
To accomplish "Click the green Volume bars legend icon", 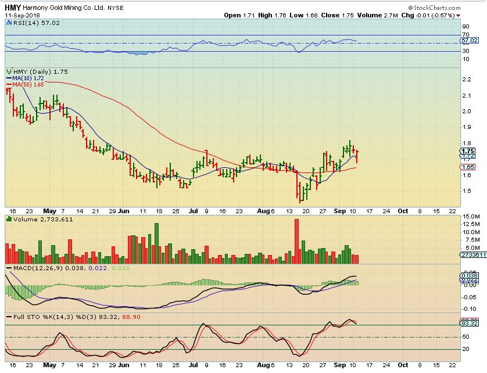I will tap(8, 220).
